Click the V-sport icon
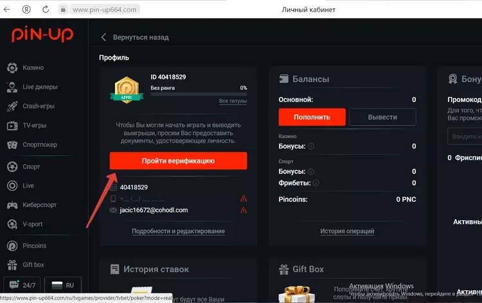482x303 pixels. coord(12,224)
